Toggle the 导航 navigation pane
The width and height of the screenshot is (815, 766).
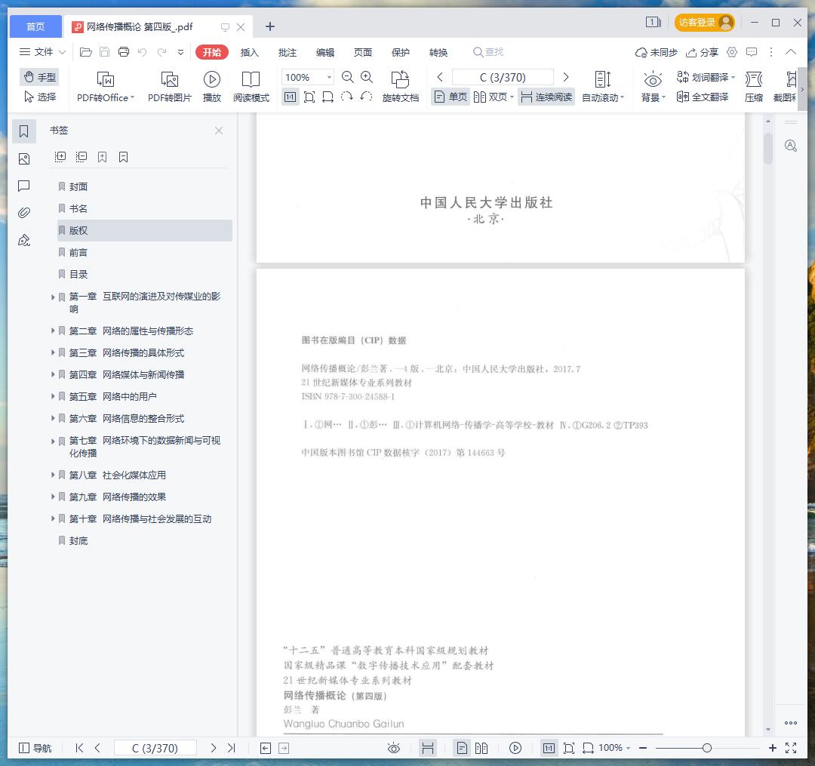pos(35,748)
